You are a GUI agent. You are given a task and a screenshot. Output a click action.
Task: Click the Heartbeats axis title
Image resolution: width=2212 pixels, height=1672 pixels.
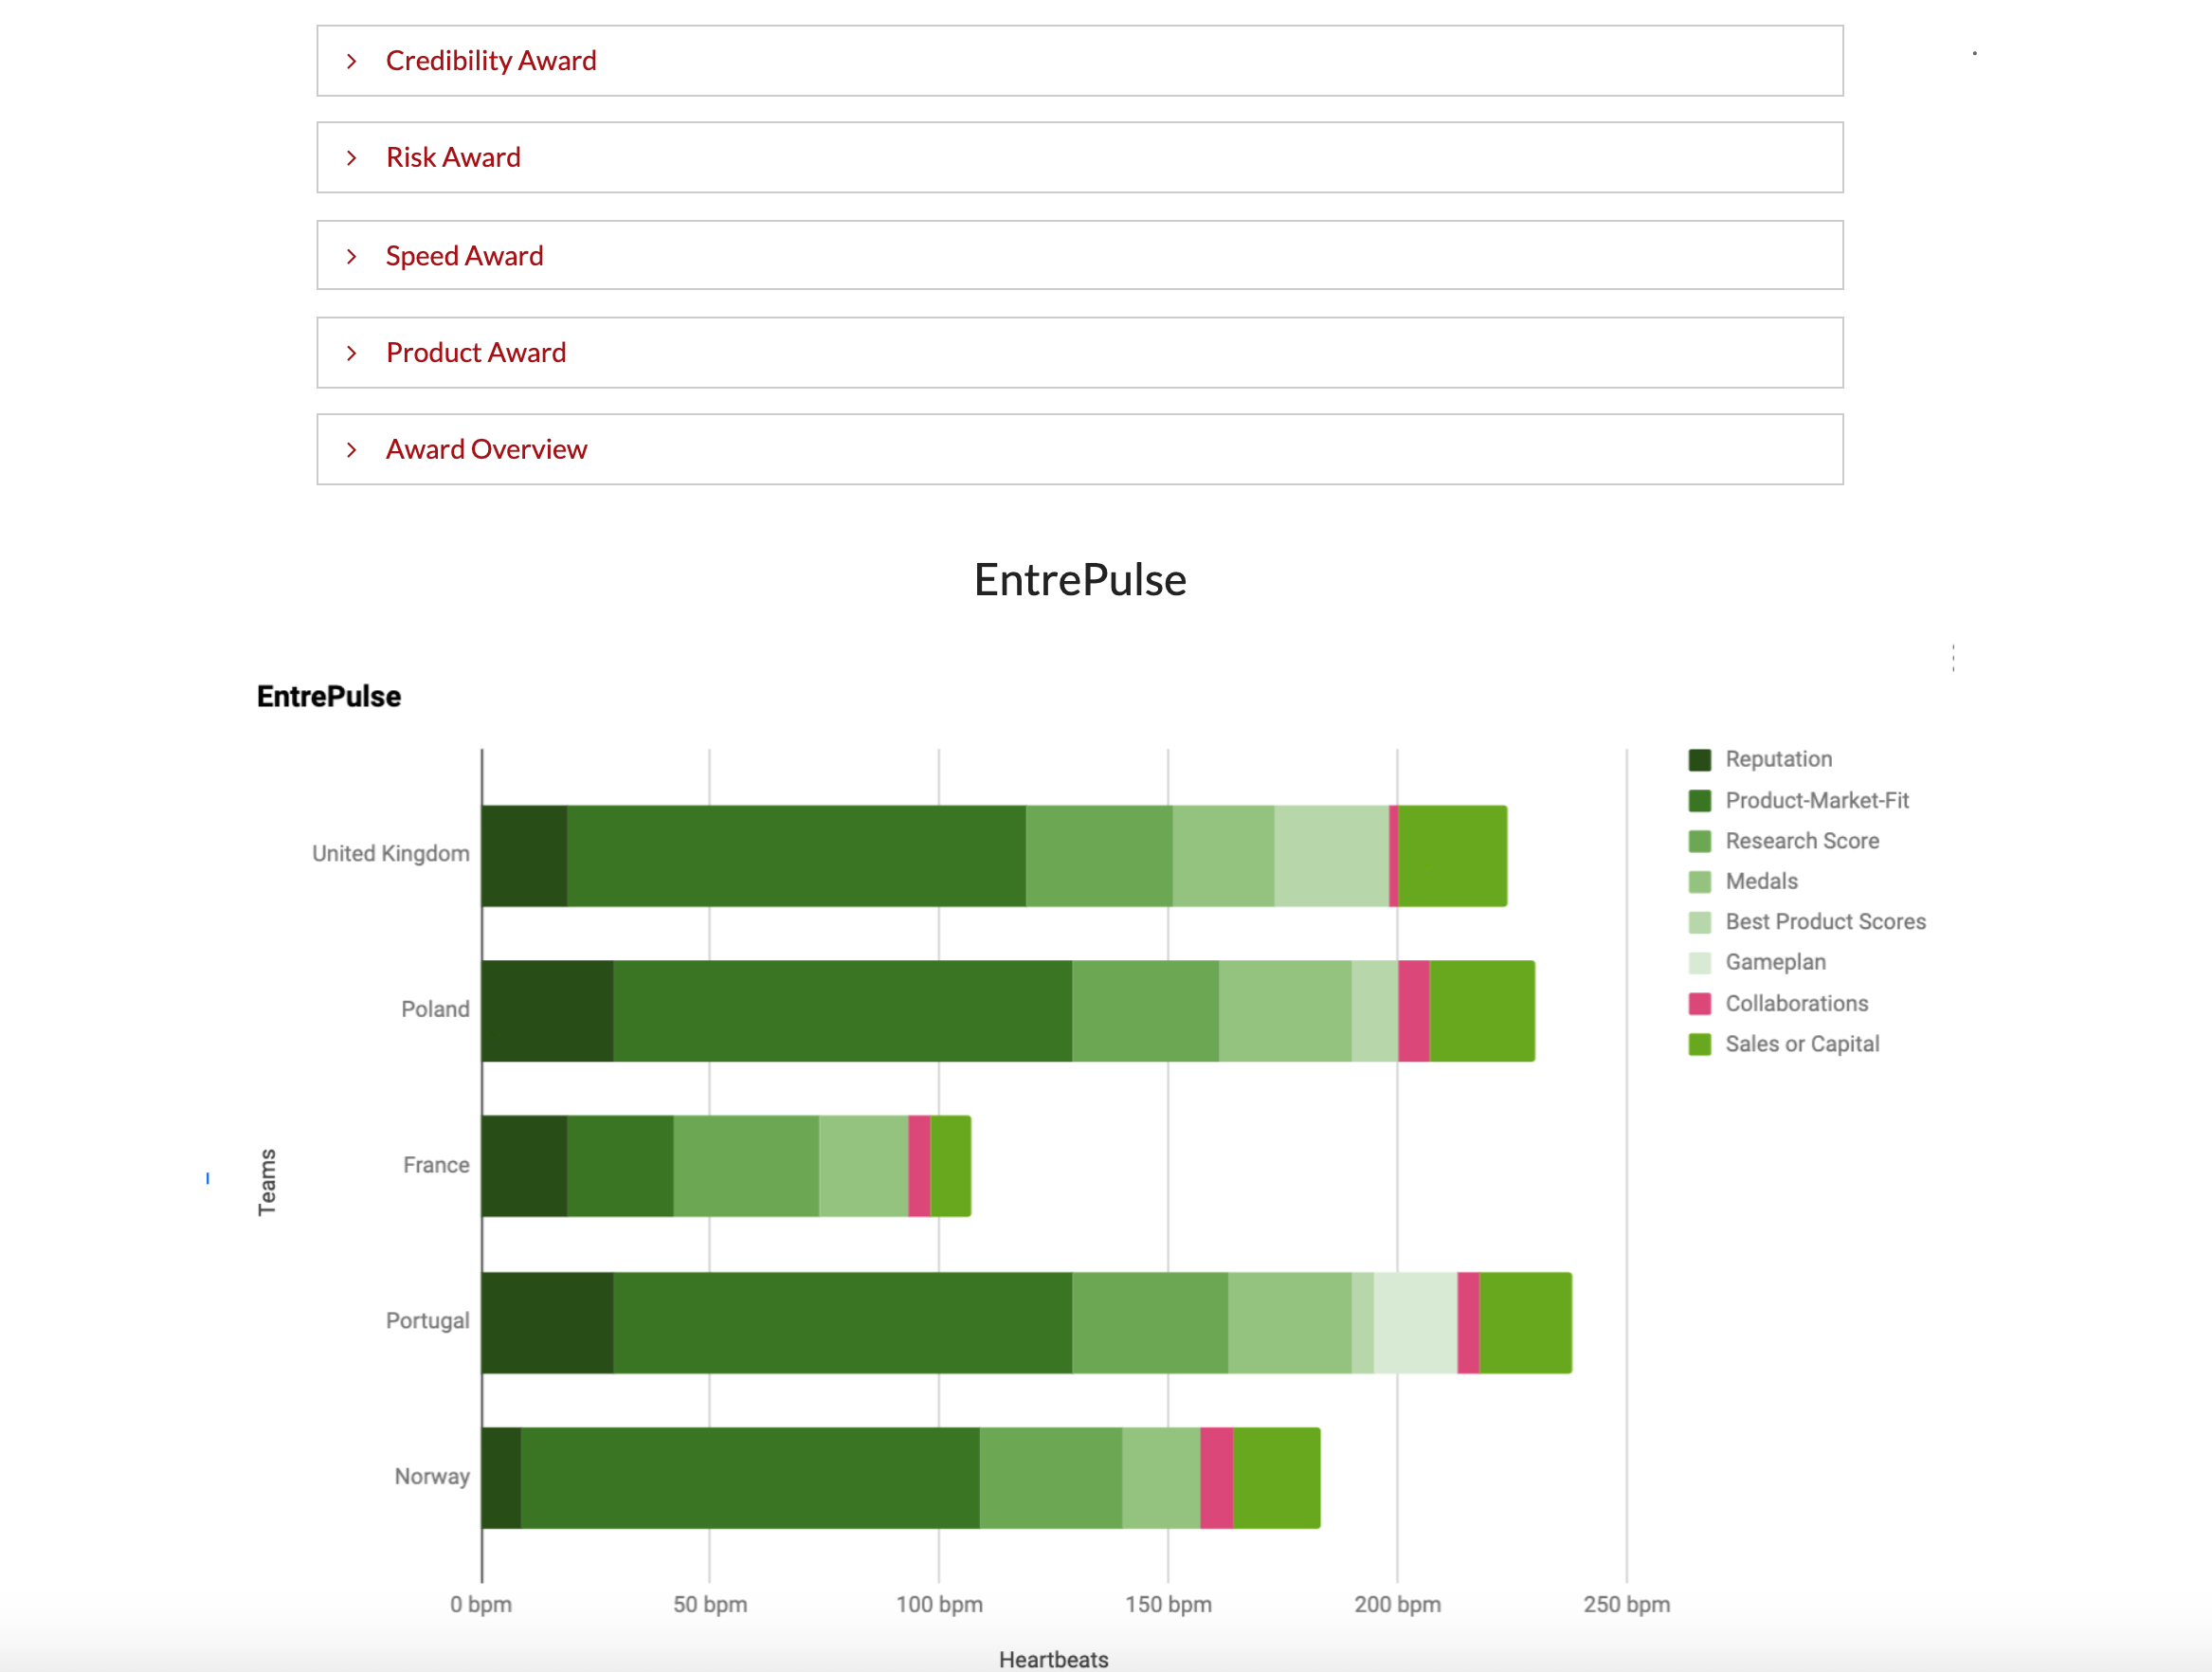(1054, 1660)
